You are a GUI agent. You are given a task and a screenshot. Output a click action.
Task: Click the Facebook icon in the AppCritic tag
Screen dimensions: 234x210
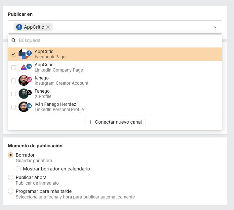pyautogui.click(x=19, y=27)
